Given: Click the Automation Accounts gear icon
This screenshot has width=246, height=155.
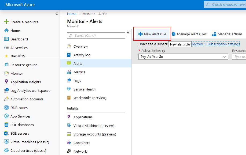Looking at the screenshot, I should [x=6, y=99].
